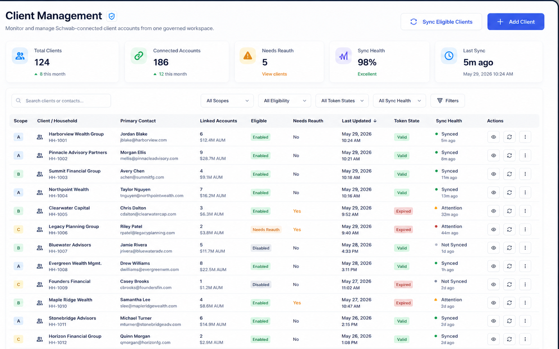Open the Filters button
559x349 pixels.
pyautogui.click(x=448, y=101)
